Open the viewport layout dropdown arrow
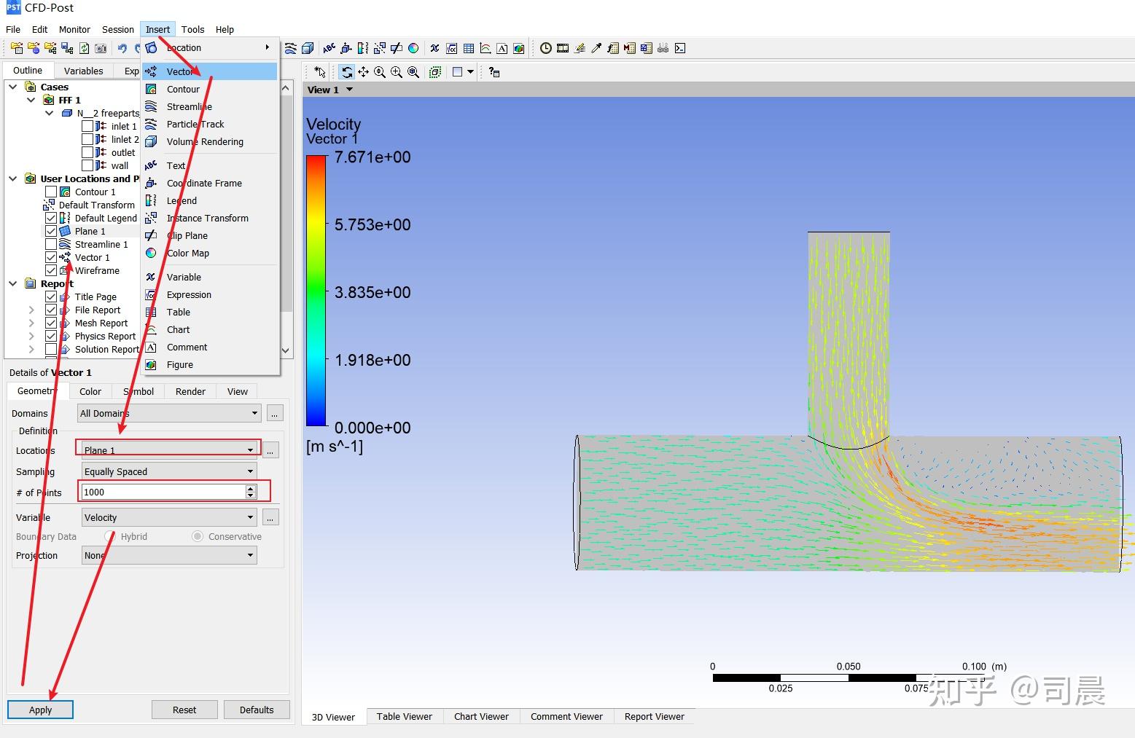1135x738 pixels. [x=471, y=72]
